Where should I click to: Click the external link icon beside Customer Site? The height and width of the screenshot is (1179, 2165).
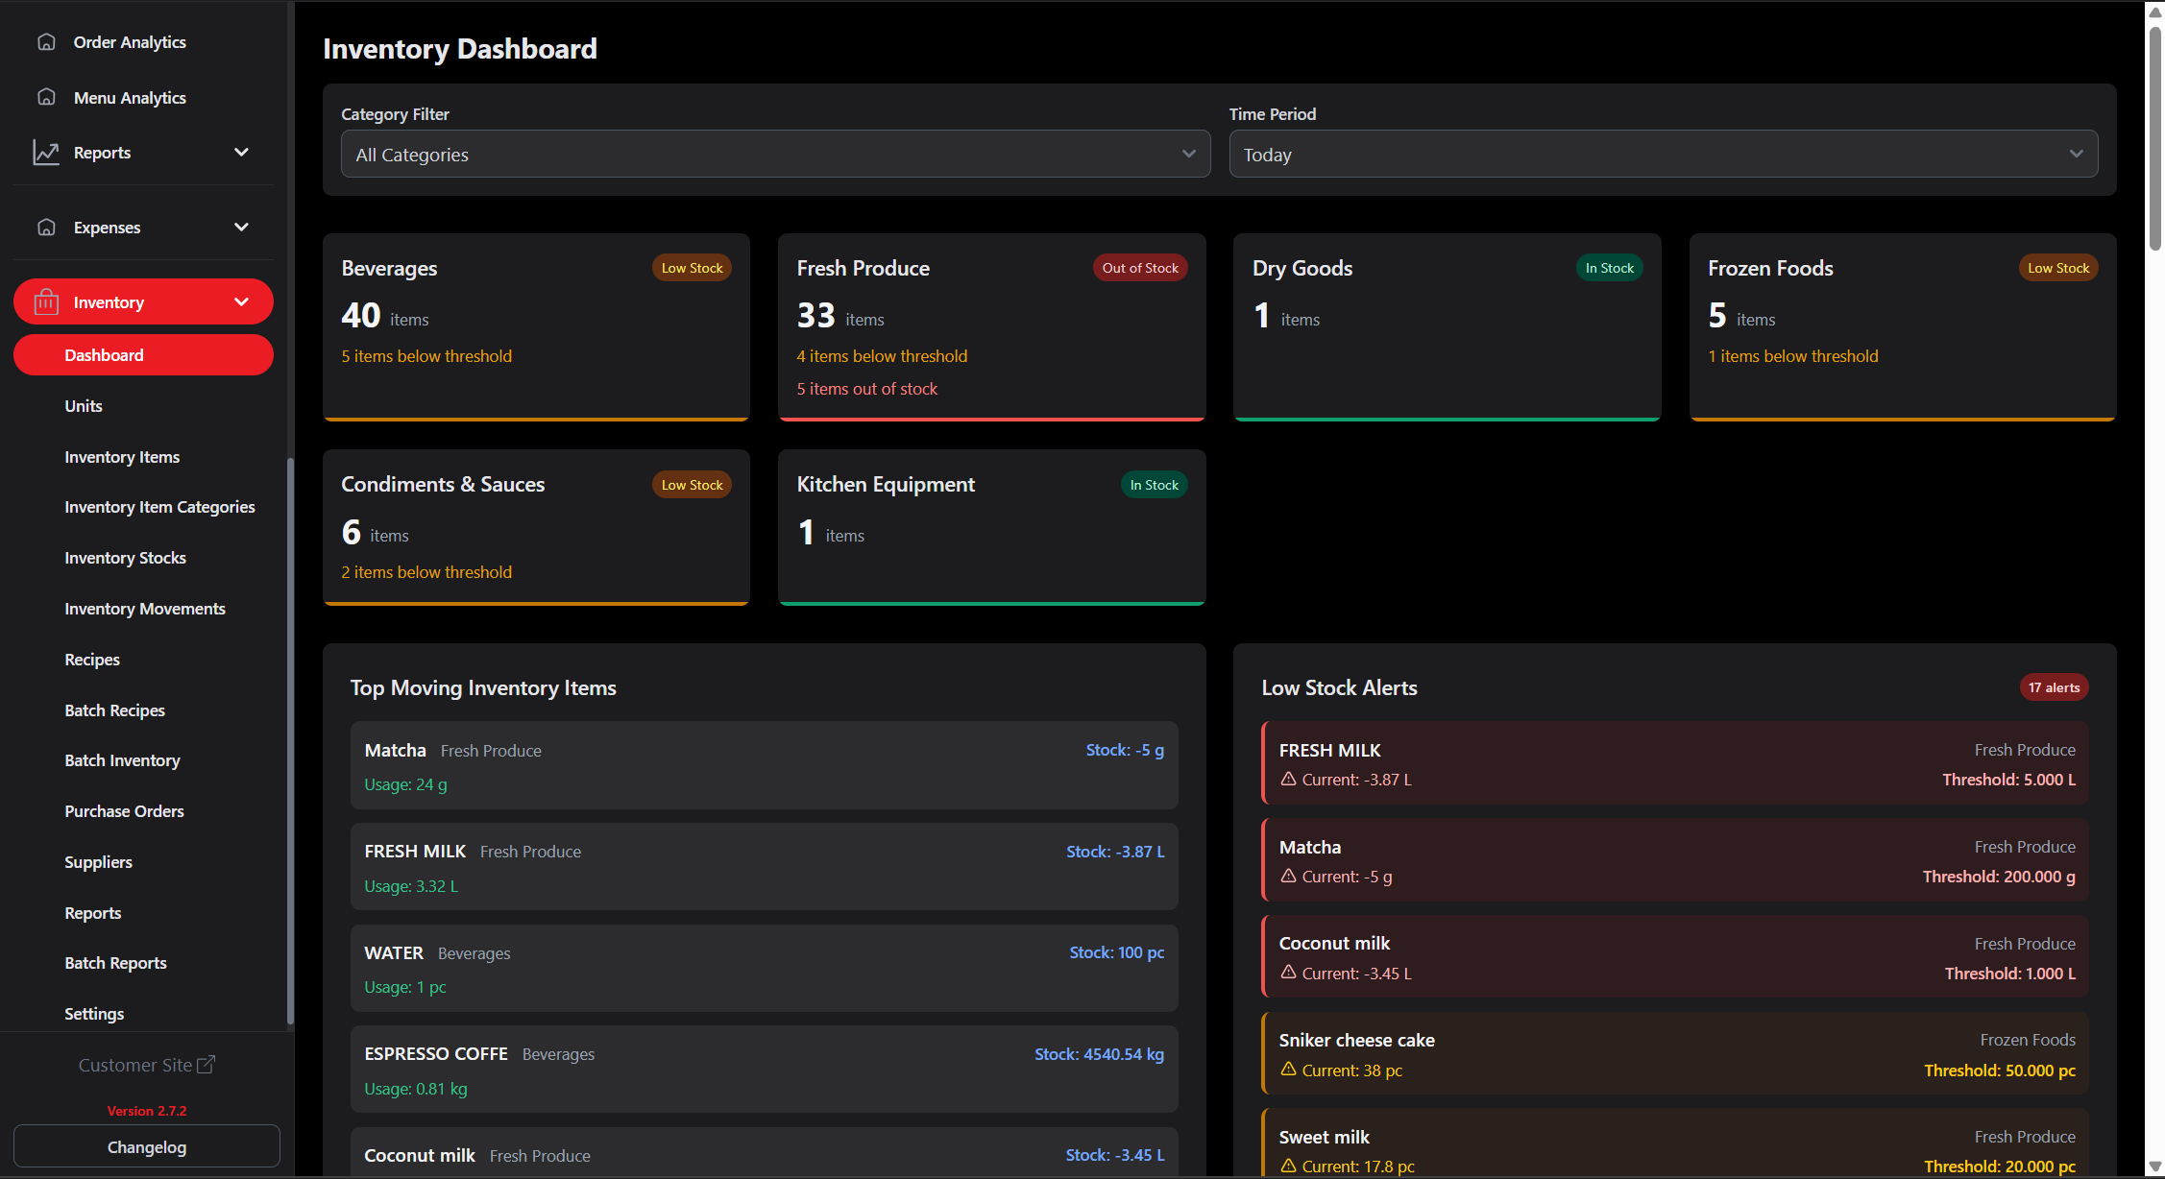[x=207, y=1064]
